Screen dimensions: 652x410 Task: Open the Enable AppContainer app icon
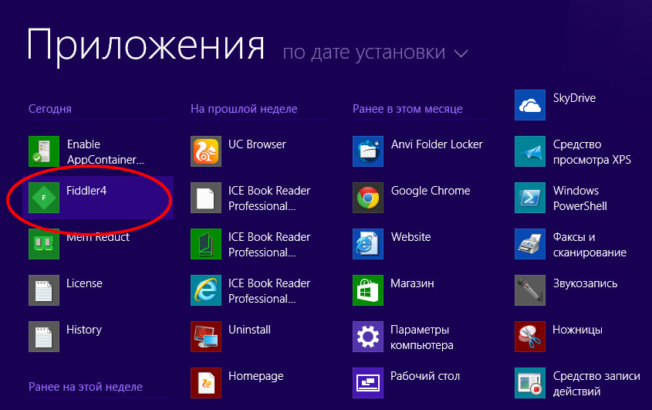(x=44, y=151)
